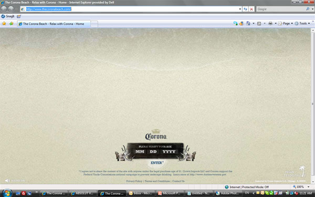315x197 pixels.
Task: Open the Terms and Conditions link
Action: pyautogui.click(x=157, y=181)
